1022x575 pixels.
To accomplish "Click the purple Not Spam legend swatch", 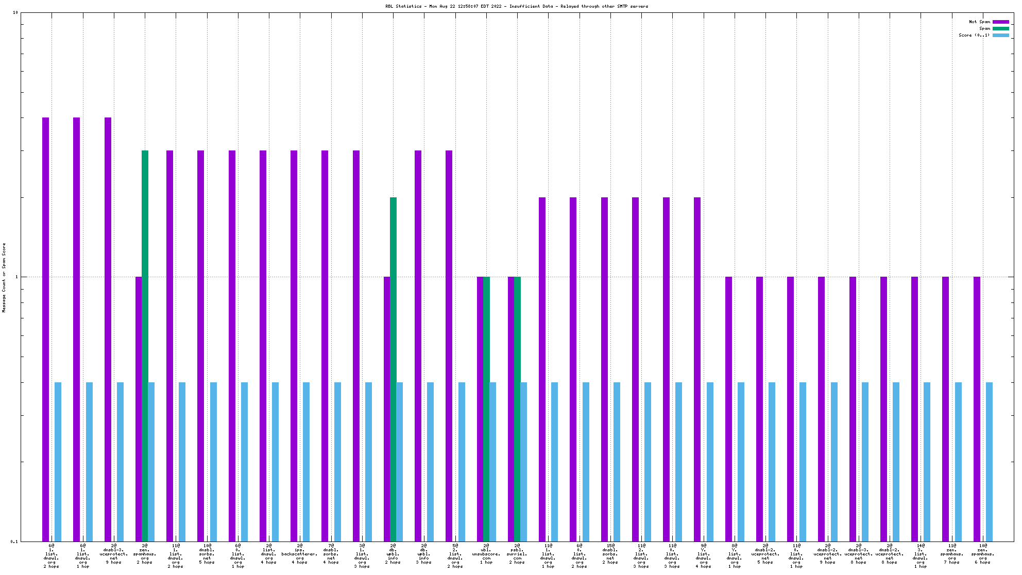I will point(1000,22).
